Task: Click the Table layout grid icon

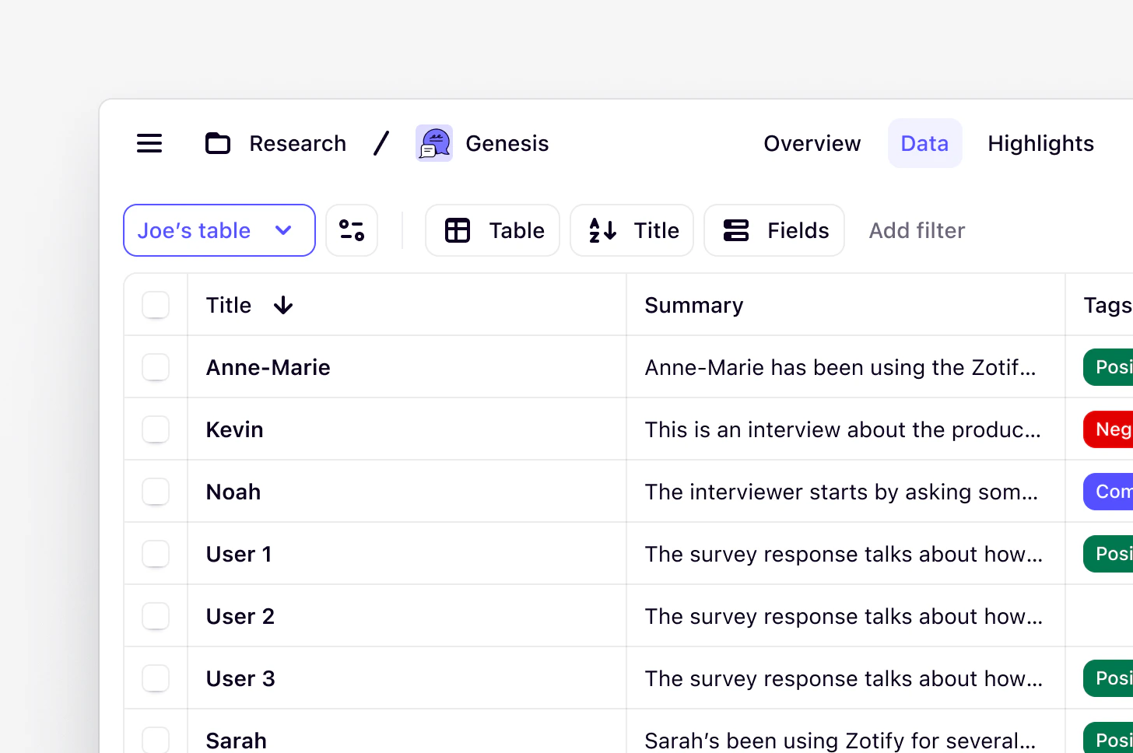Action: [x=458, y=230]
